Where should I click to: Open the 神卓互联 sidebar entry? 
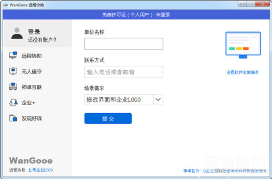click(x=32, y=87)
